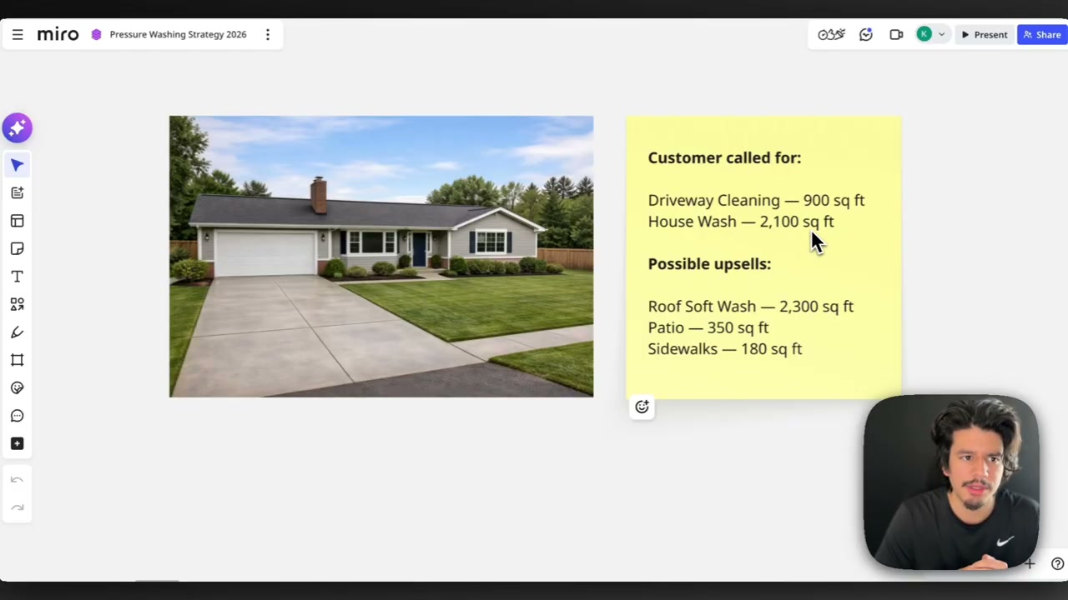Add reaction on the sticky note
This screenshot has height=600, width=1068.
click(642, 407)
